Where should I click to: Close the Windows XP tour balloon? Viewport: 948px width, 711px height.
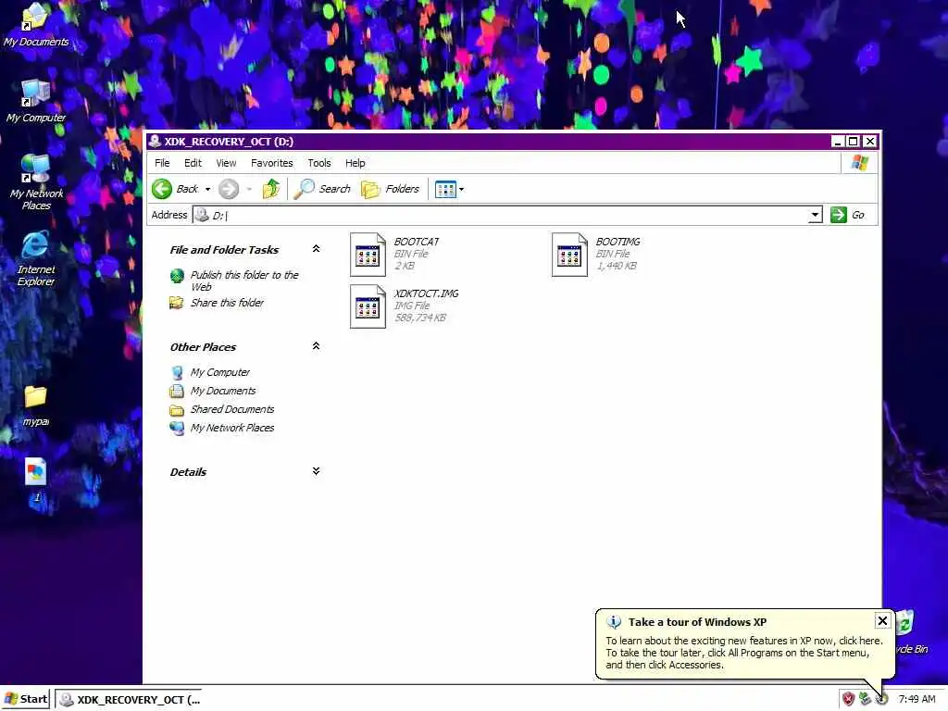point(882,621)
